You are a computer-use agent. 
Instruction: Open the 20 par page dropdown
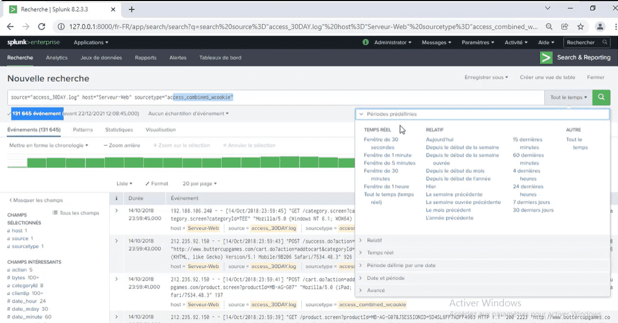point(200,184)
